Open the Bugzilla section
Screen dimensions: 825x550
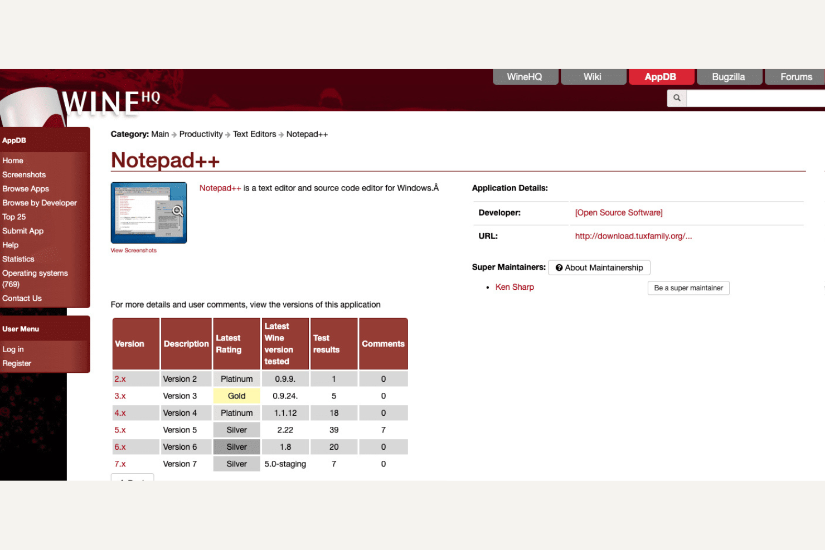tap(729, 76)
